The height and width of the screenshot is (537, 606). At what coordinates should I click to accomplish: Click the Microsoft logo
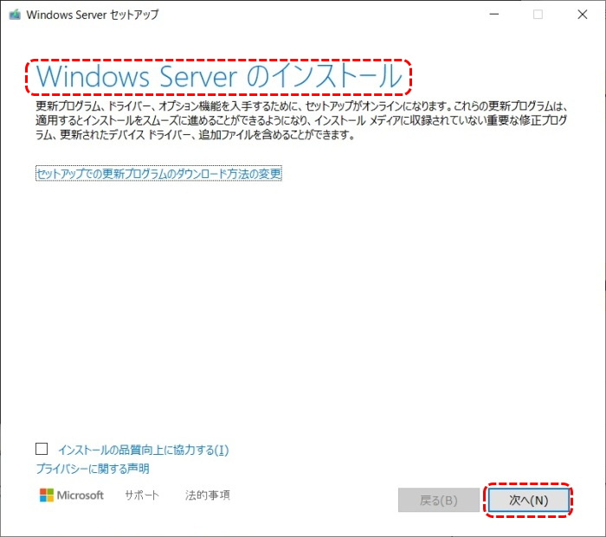click(x=72, y=495)
